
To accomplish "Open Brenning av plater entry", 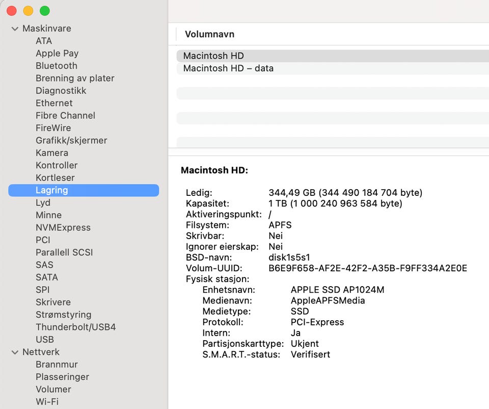I will pyautogui.click(x=75, y=79).
